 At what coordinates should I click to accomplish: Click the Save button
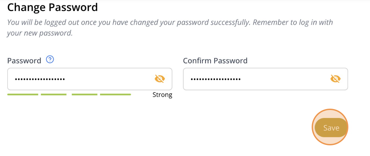pyautogui.click(x=331, y=128)
